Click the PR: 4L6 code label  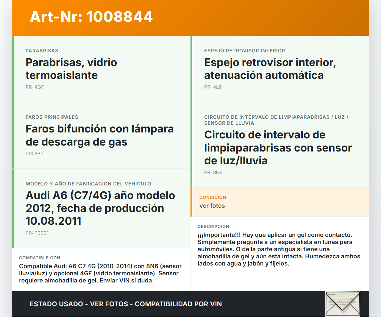pos(213,87)
